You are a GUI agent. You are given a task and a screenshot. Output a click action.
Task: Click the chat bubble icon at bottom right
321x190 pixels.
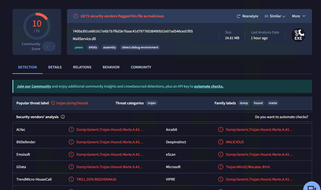click(x=312, y=188)
